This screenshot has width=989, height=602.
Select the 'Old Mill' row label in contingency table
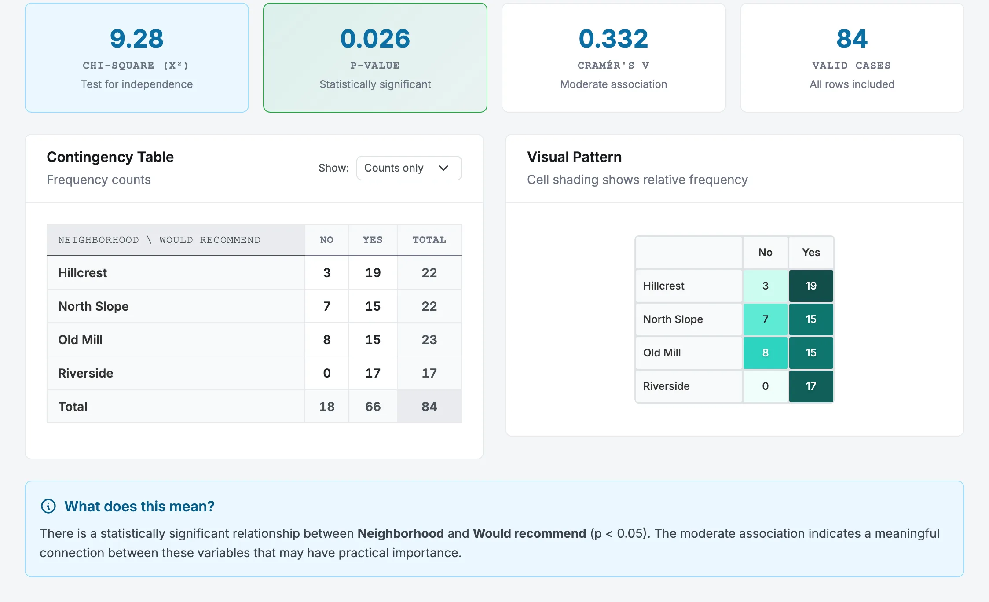click(x=80, y=340)
